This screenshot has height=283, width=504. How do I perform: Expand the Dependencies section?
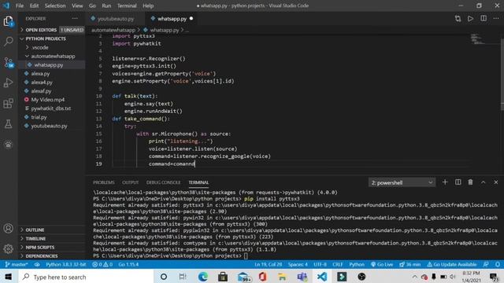[x=51, y=256]
